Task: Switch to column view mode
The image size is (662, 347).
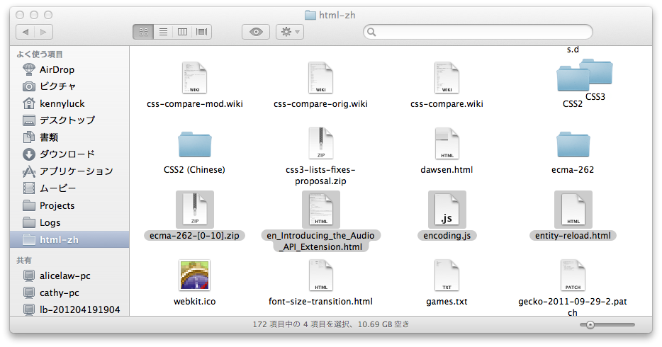Action: pos(183,32)
